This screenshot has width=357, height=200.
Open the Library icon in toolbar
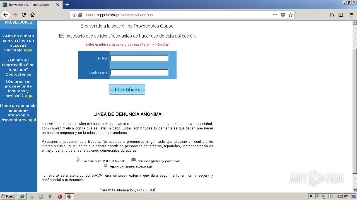[332, 15]
